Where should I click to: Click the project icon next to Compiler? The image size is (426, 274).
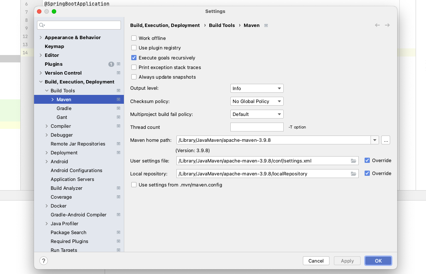(x=118, y=126)
